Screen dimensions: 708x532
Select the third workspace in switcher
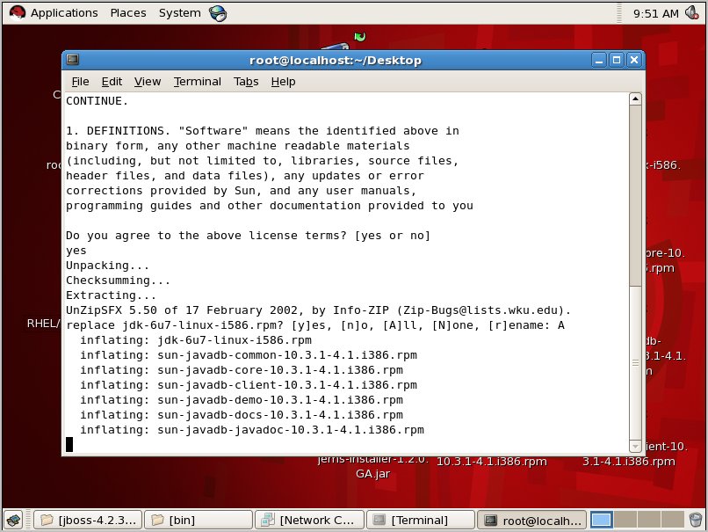click(x=649, y=520)
